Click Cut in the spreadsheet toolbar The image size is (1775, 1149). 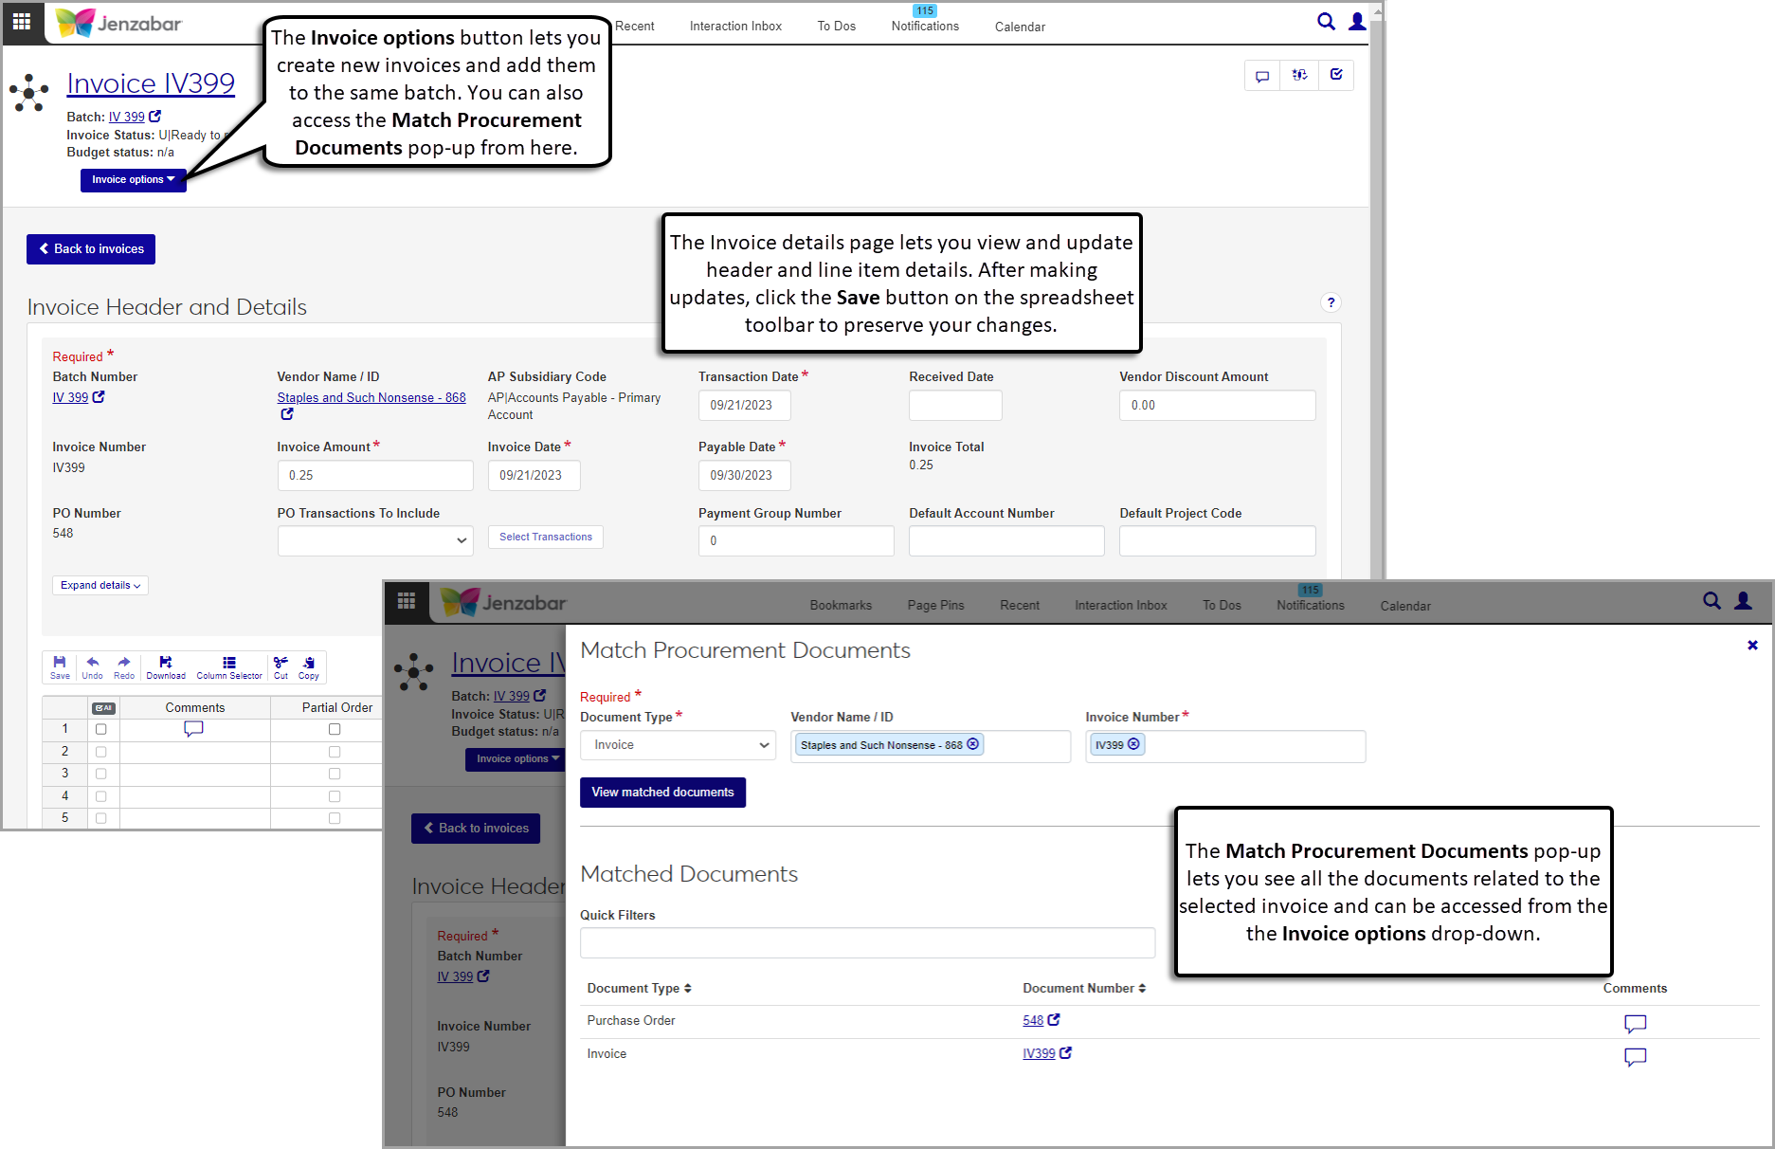pyautogui.click(x=281, y=667)
